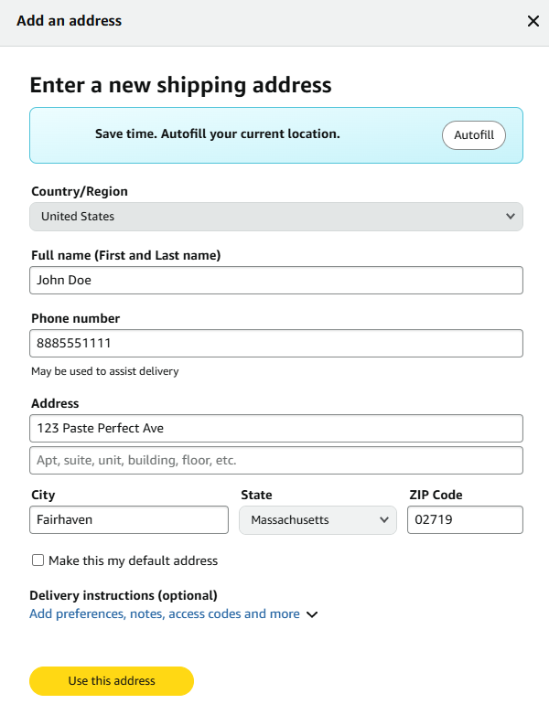Close the Add an address dialog

[533, 21]
